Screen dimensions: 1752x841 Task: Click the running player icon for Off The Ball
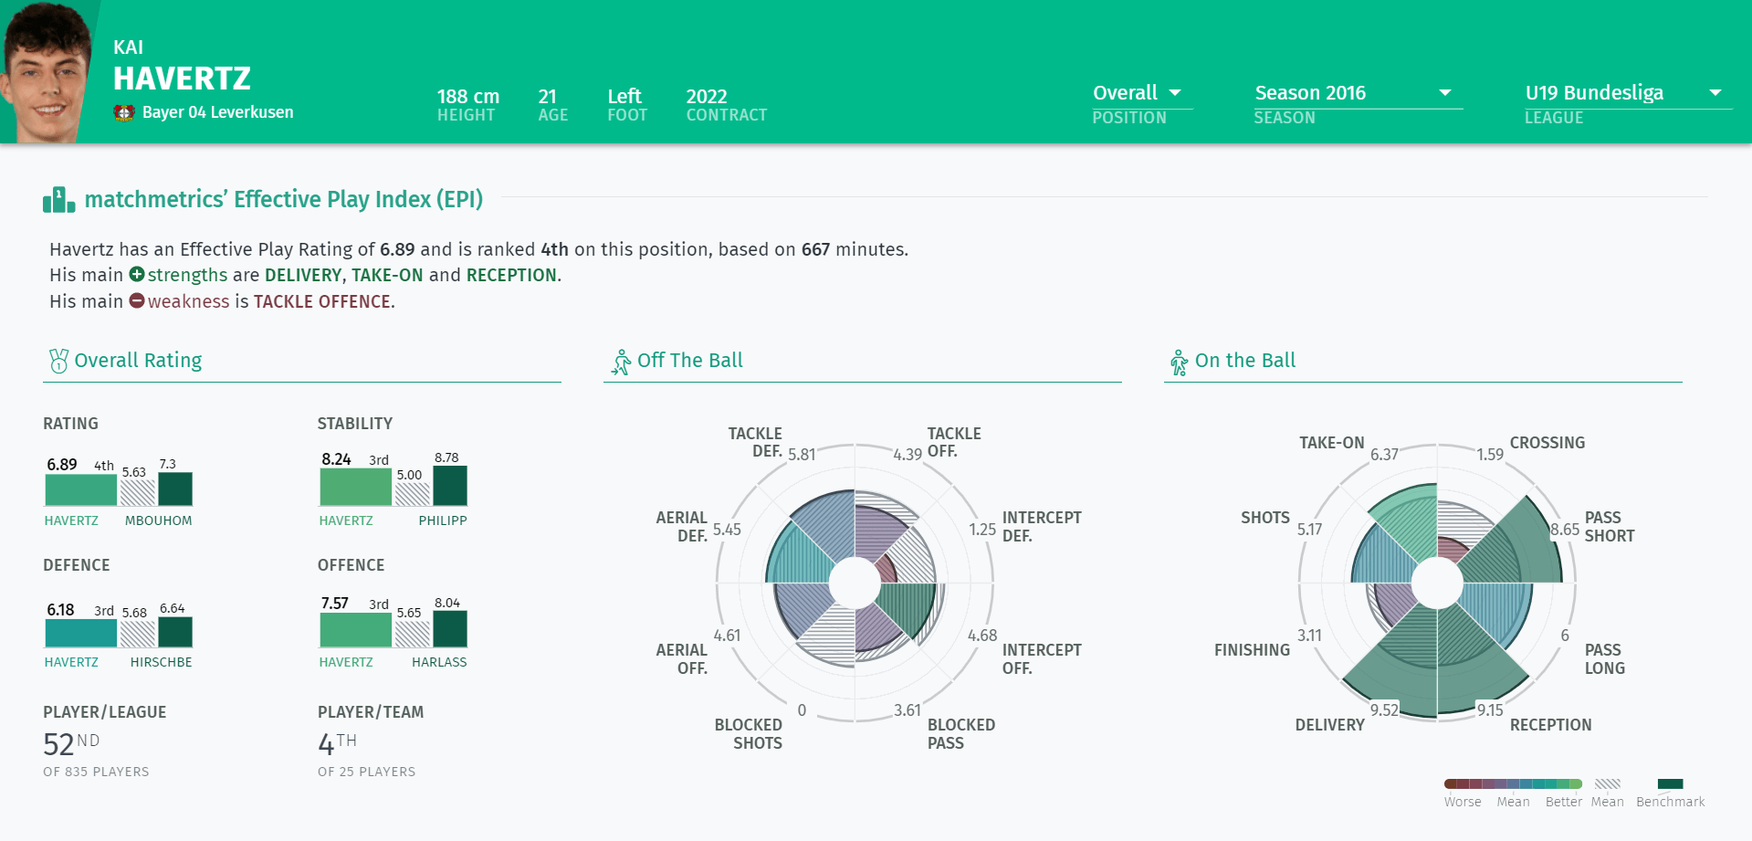621,362
